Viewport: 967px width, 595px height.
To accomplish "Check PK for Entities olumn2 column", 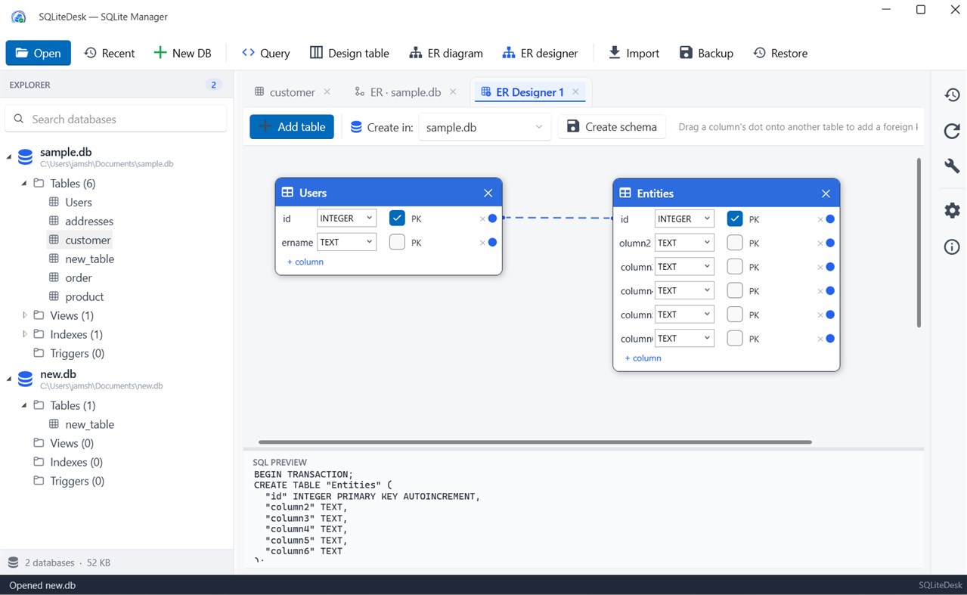I will tap(735, 243).
